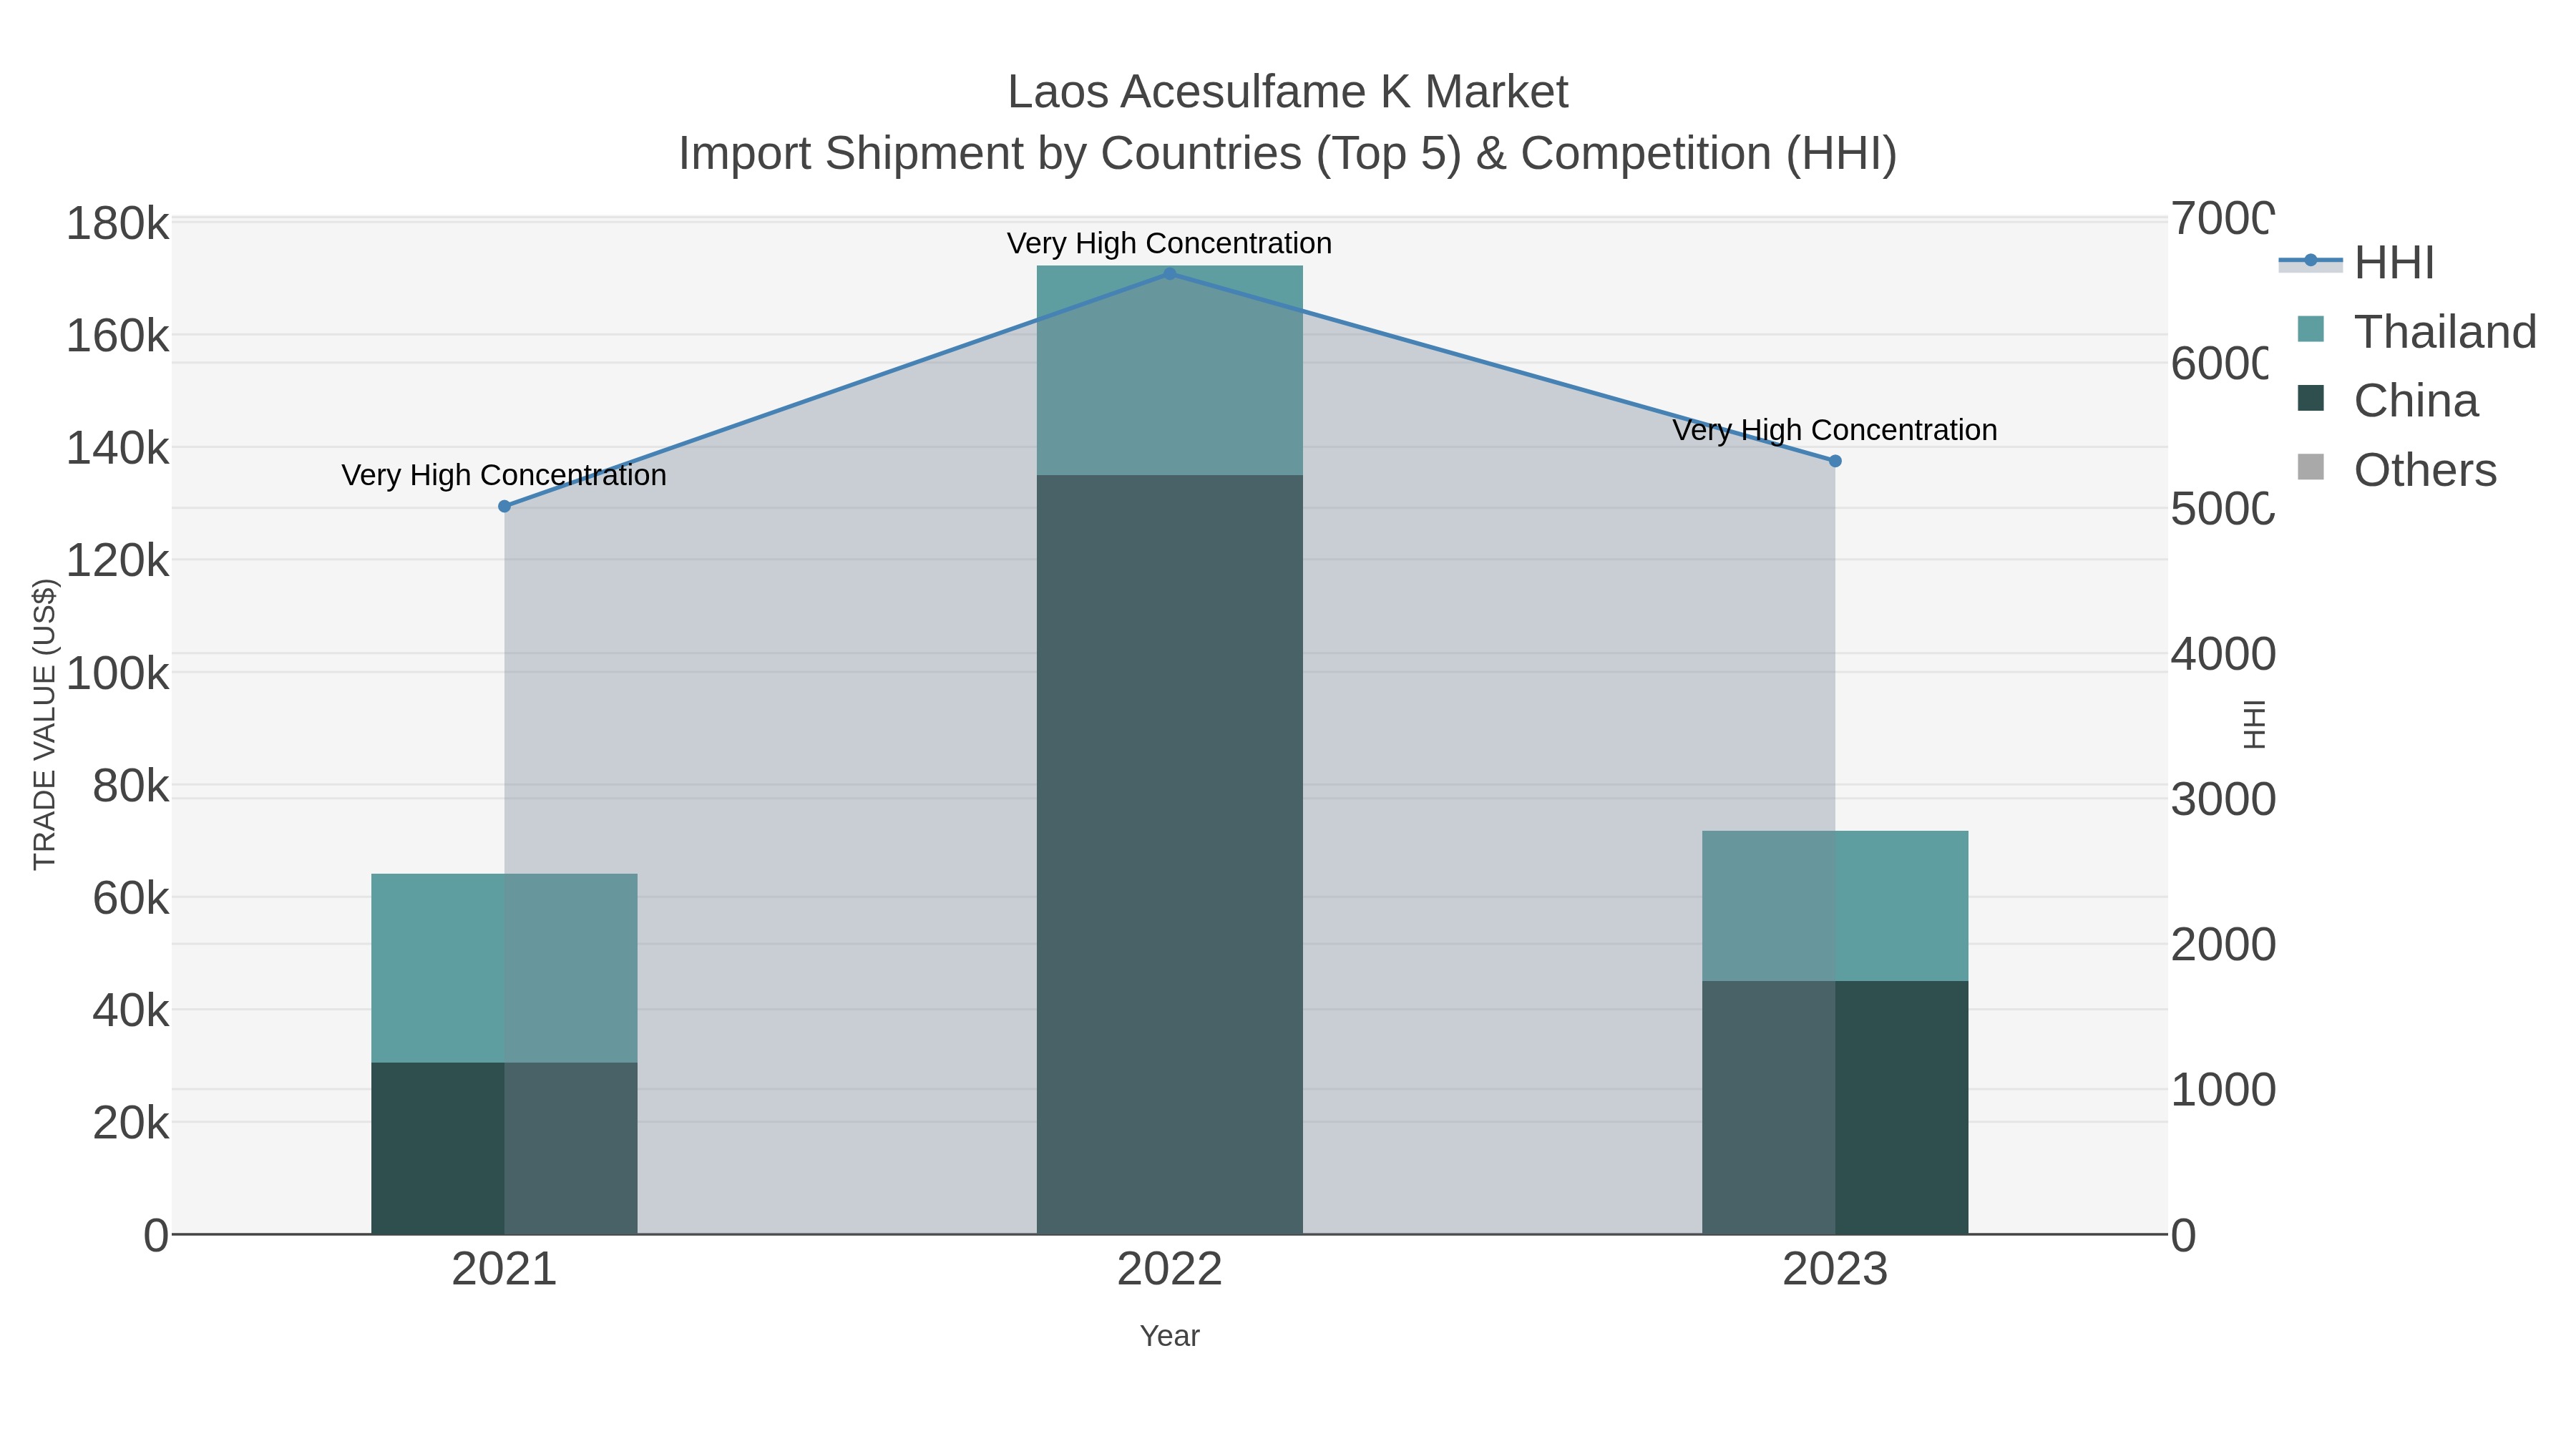Click the 2023 HHI data point
This screenshot has width=2576, height=1449.
coord(1835,461)
